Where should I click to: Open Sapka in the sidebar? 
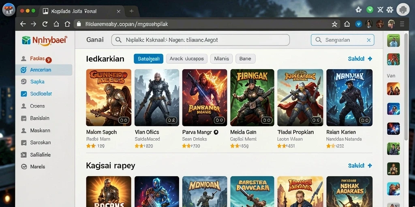pyautogui.click(x=37, y=82)
